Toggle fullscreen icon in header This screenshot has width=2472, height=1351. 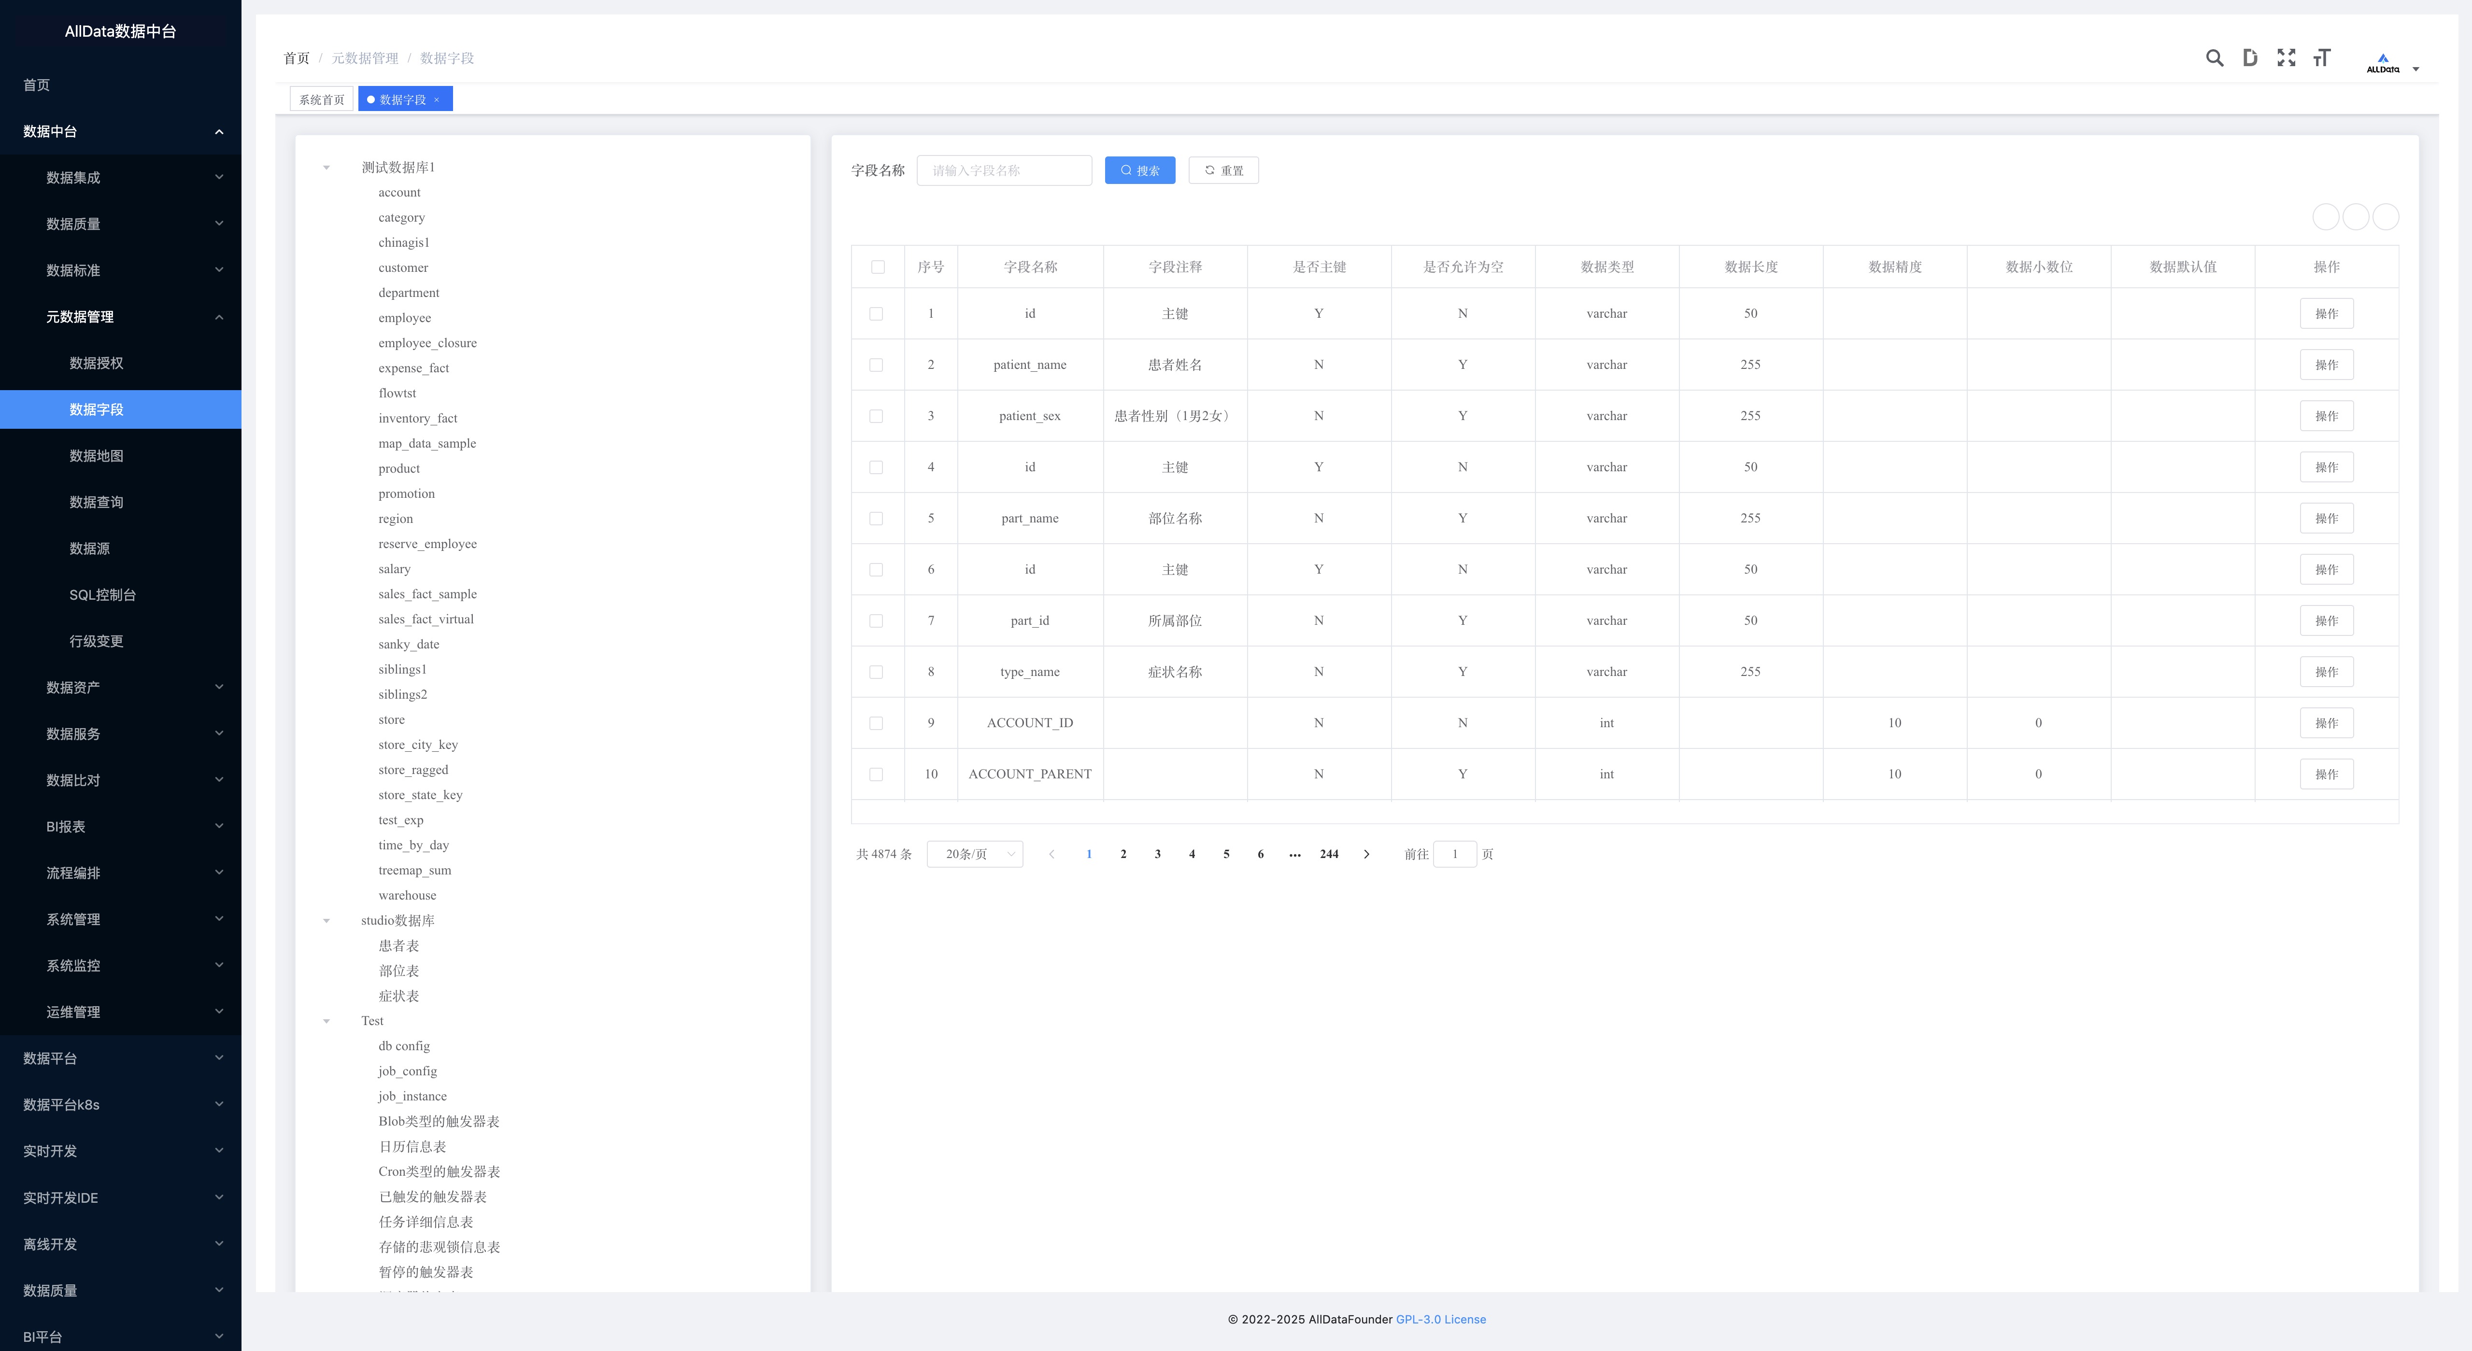2287,58
